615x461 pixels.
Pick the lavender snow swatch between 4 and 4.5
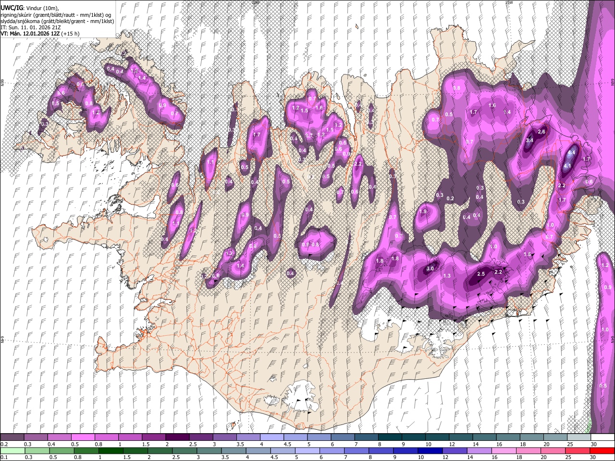point(271,437)
